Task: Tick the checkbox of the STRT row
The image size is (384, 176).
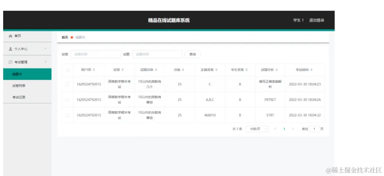Action: coord(67,115)
